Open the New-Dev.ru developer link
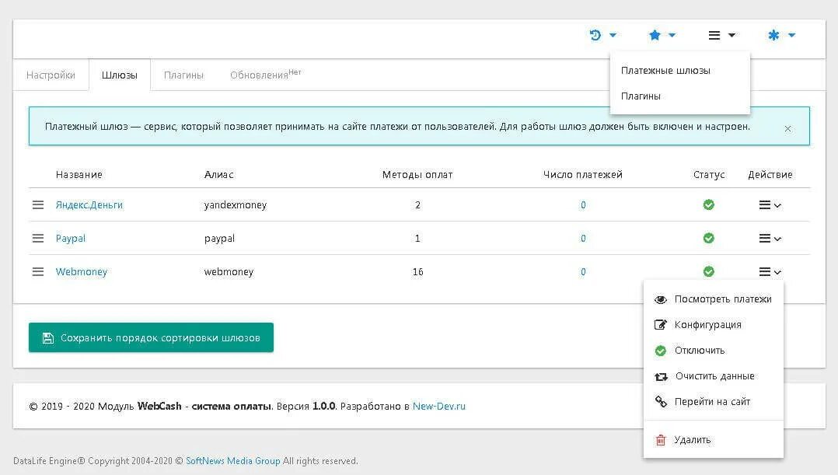The height and width of the screenshot is (475, 838). (438, 406)
